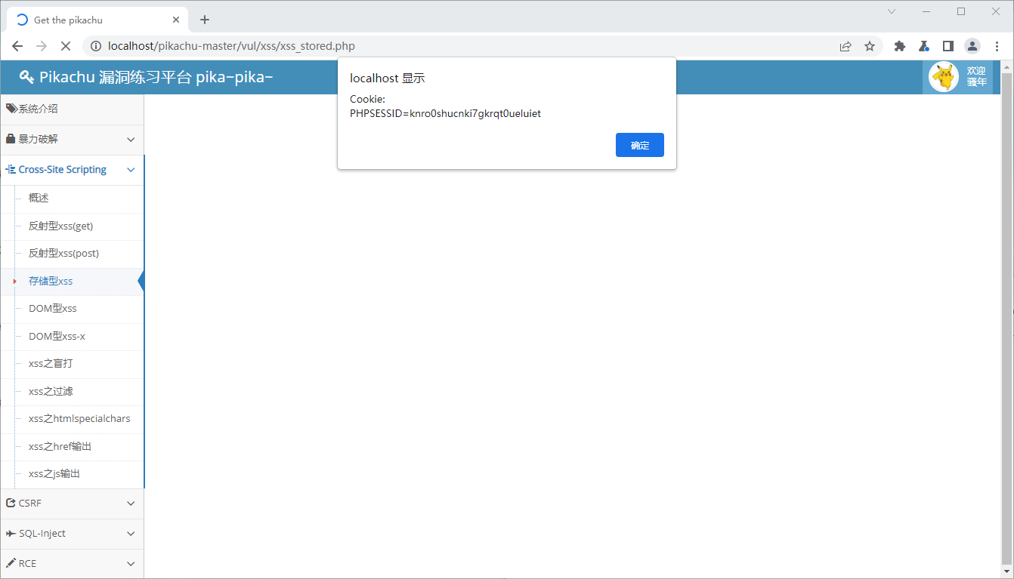Expand the SQL-Inject sidebar section
This screenshot has height=579, width=1014.
pos(72,534)
